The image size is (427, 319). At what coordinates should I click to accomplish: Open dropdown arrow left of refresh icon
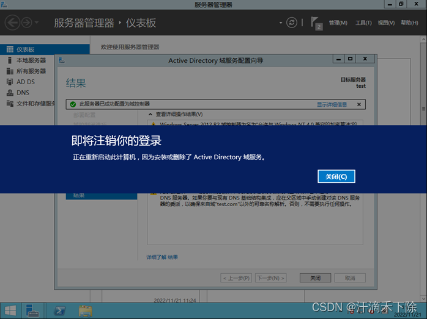pos(281,23)
